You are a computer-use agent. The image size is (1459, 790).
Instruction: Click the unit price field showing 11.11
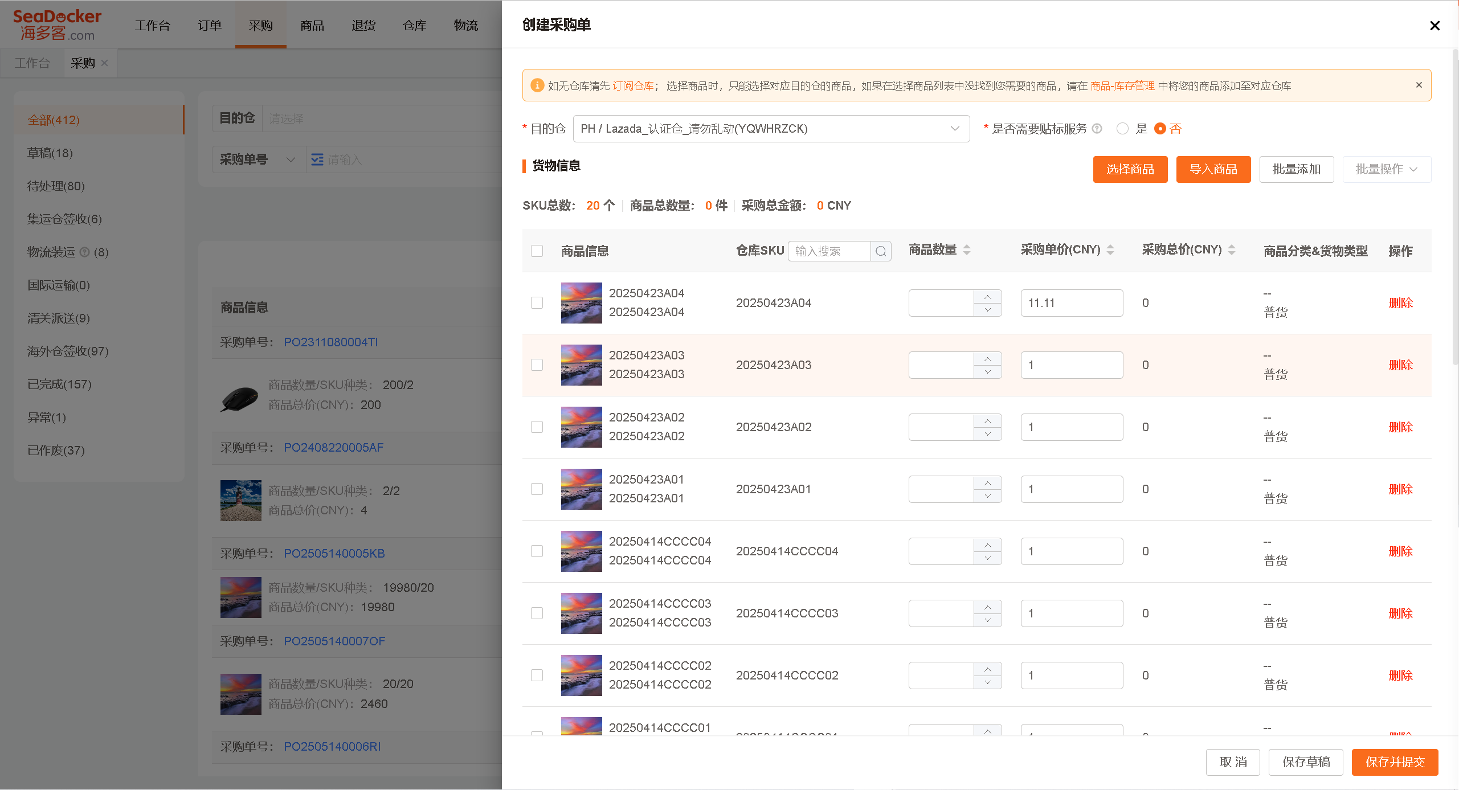[x=1072, y=303]
